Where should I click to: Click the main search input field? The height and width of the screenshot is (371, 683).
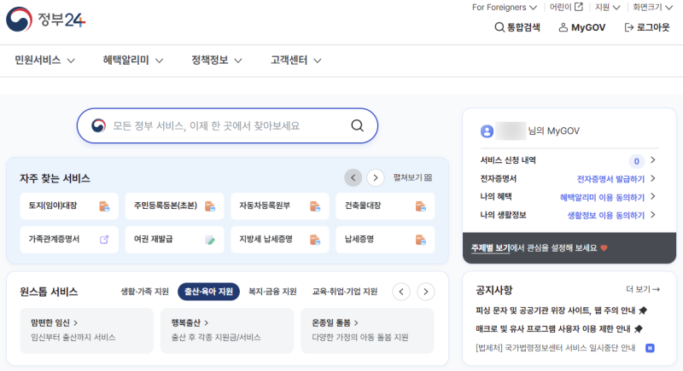click(227, 125)
